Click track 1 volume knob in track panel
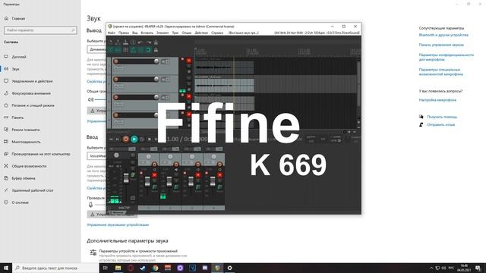 pos(156,61)
